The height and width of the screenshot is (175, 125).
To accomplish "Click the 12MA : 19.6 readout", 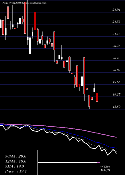I will 15,161.
